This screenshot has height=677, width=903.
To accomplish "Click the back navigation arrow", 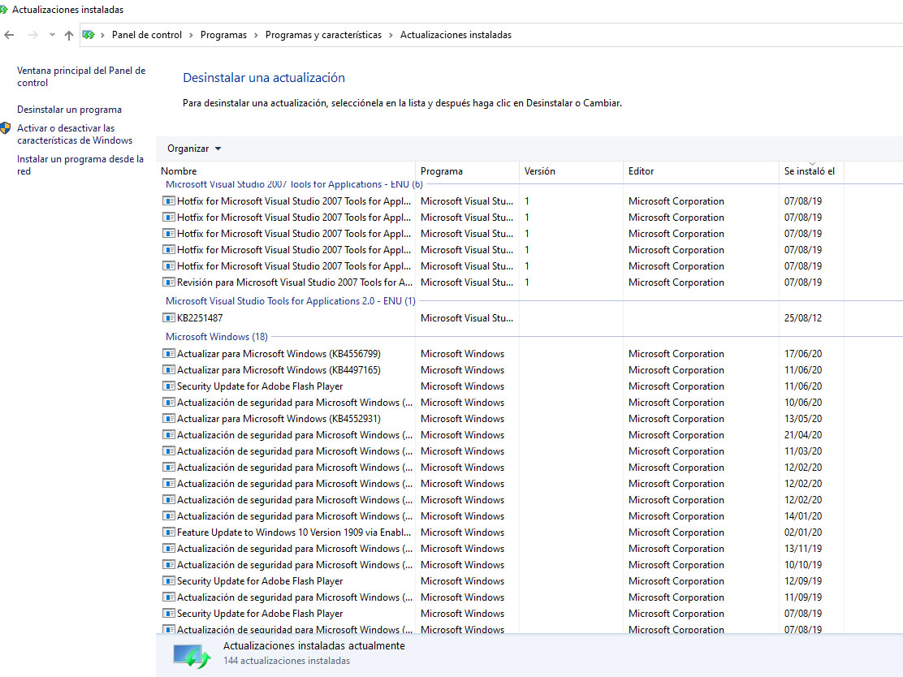I will [x=9, y=35].
